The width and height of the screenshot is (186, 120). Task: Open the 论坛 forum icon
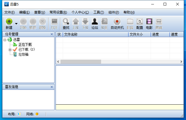click(x=95, y=24)
